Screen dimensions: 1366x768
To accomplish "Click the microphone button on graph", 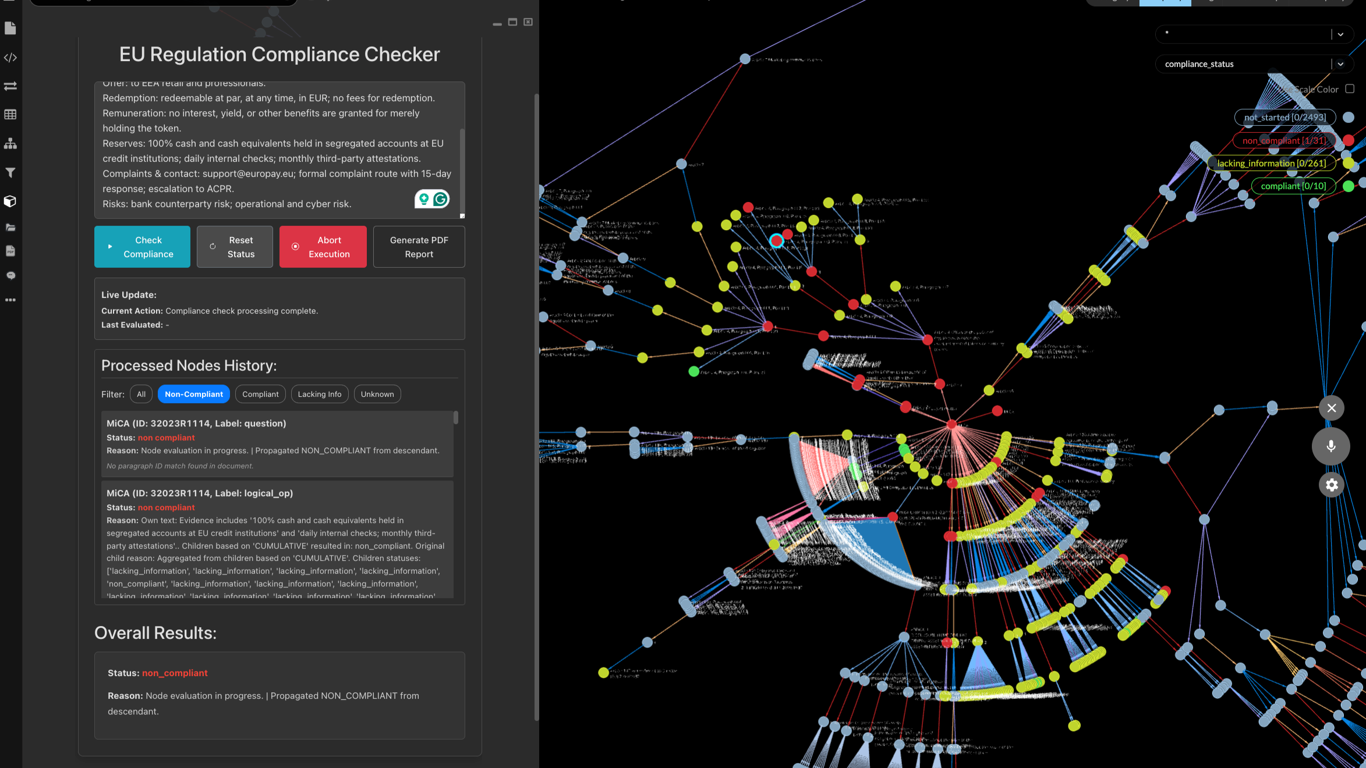I will pos(1330,446).
